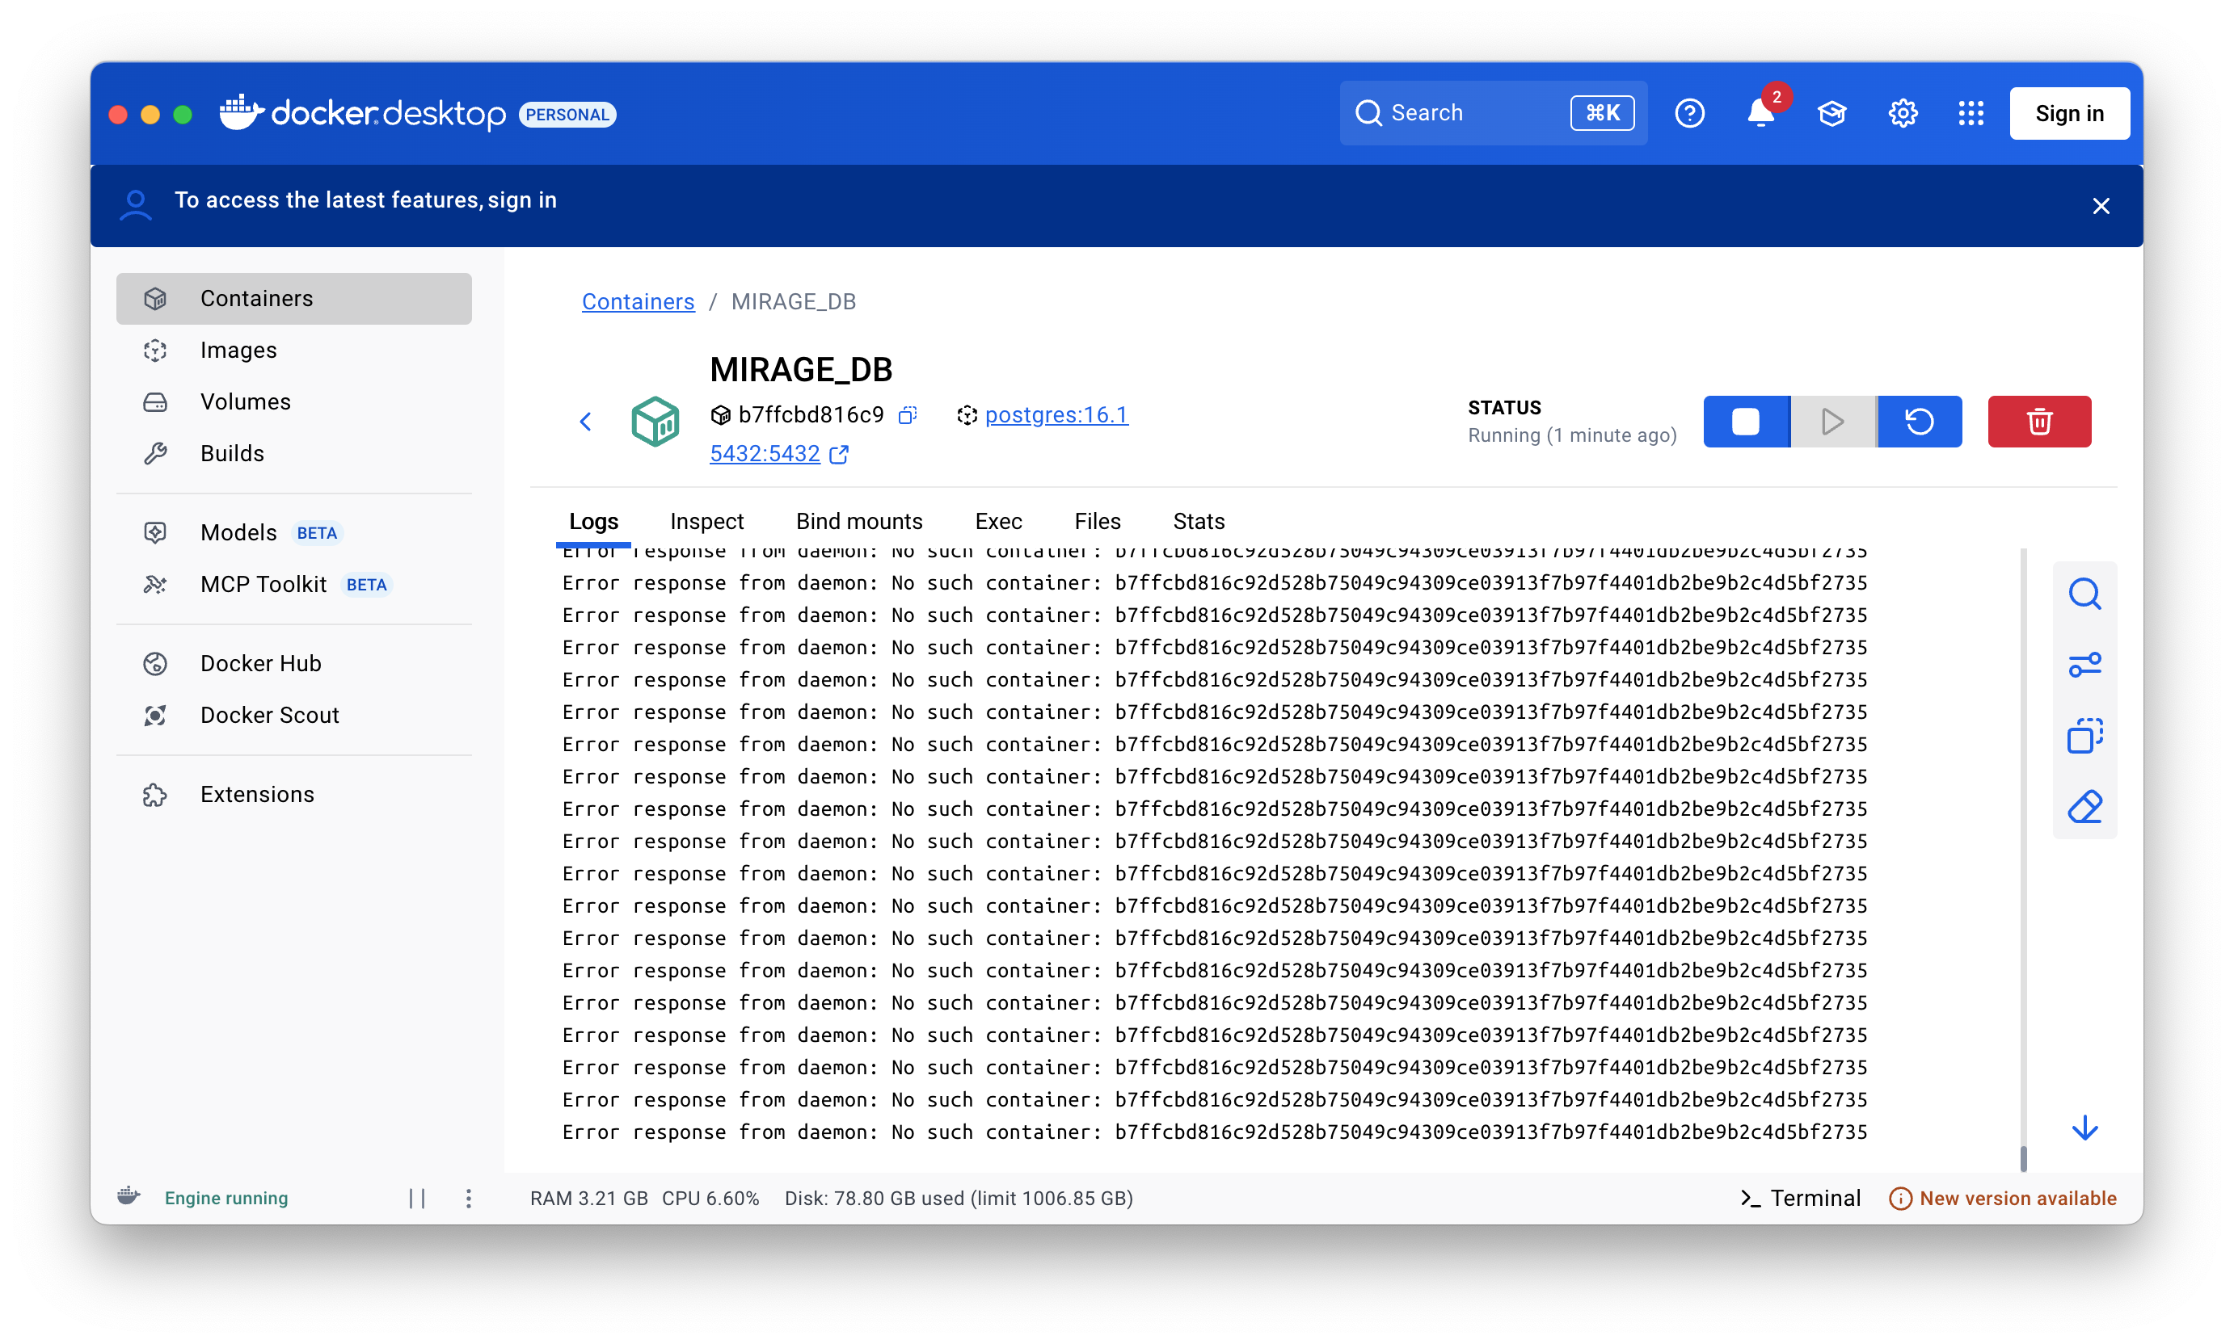The width and height of the screenshot is (2234, 1344).
Task: Copy the container ID b7ffcbd816c9
Action: (907, 415)
